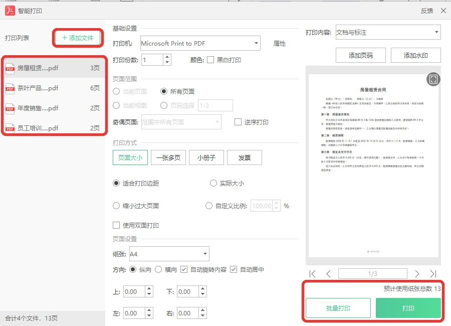Image resolution: width=451 pixels, height=326 pixels.
Task: Click the PDF app logo icon
Action: coord(10,11)
